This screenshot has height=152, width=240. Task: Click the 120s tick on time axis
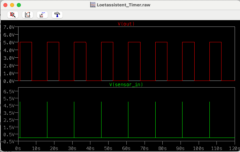pyautogui.click(x=234, y=148)
